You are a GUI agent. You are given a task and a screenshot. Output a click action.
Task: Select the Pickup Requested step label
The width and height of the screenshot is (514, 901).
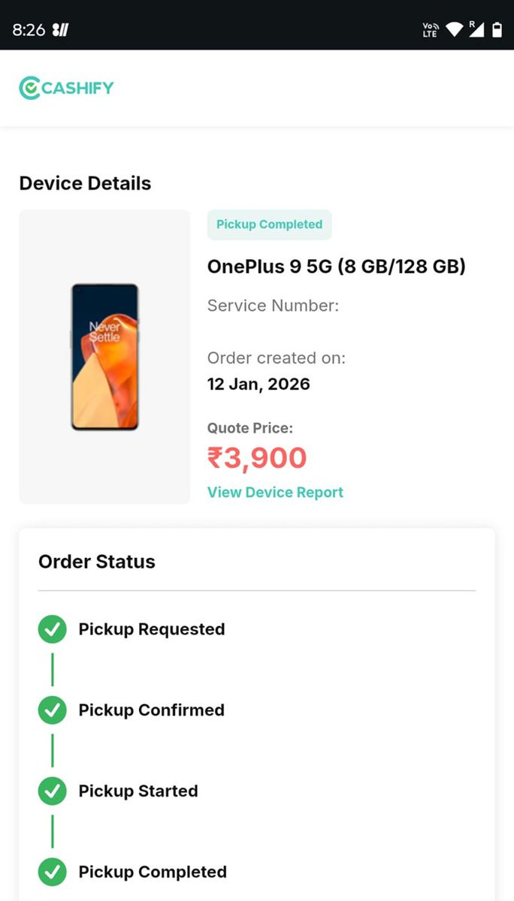tap(152, 629)
